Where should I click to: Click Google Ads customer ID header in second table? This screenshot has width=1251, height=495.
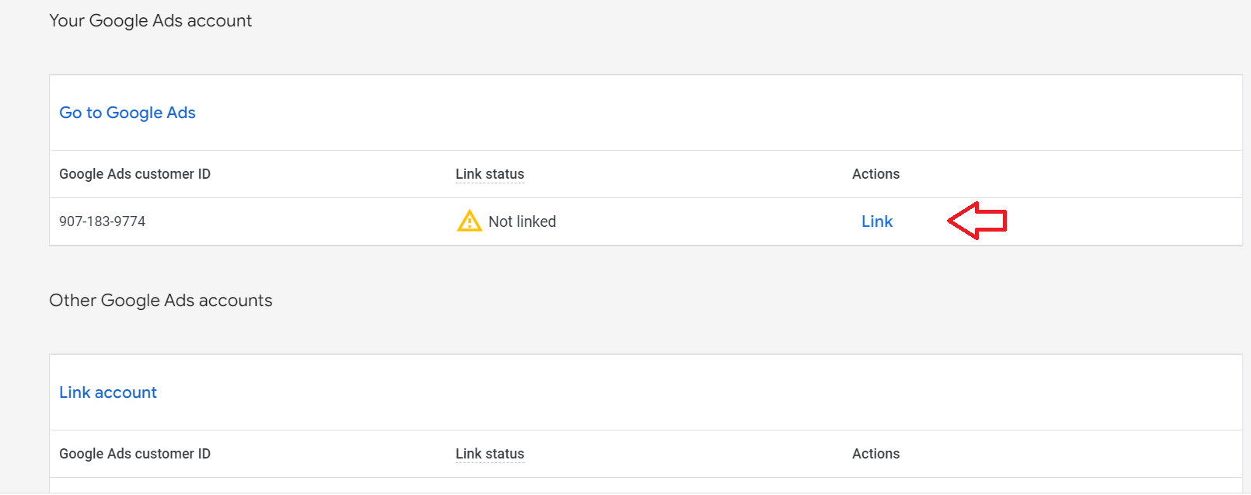[x=135, y=454]
